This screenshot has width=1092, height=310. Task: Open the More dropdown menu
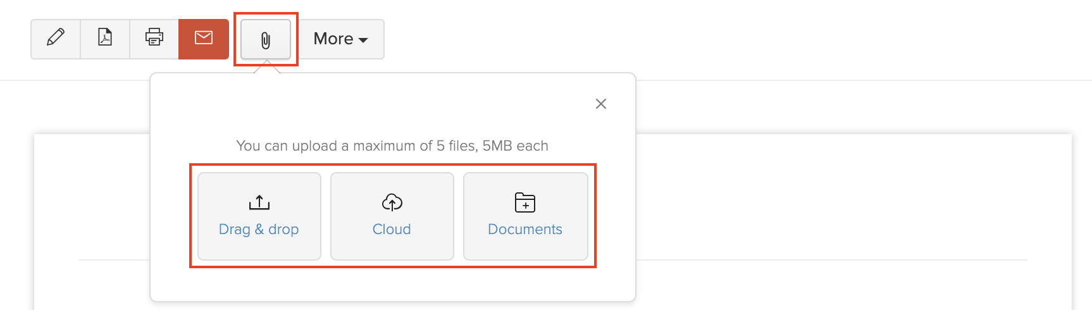click(333, 39)
